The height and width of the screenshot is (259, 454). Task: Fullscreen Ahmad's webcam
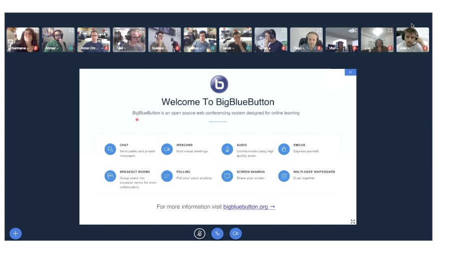coord(71,30)
